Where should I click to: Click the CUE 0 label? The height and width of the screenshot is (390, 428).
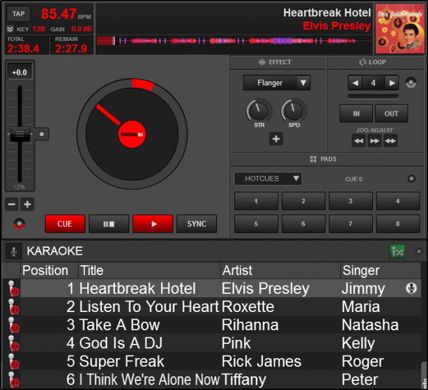click(x=354, y=179)
